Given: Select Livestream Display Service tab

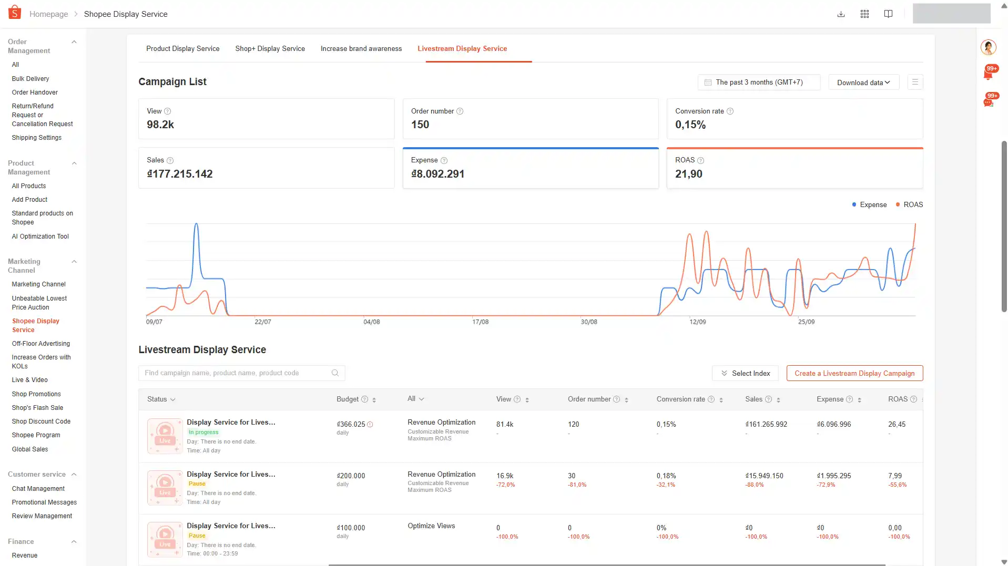Looking at the screenshot, I should pyautogui.click(x=462, y=49).
